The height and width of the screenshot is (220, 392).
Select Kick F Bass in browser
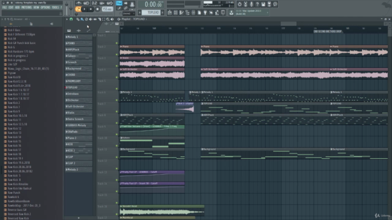pos(14,30)
